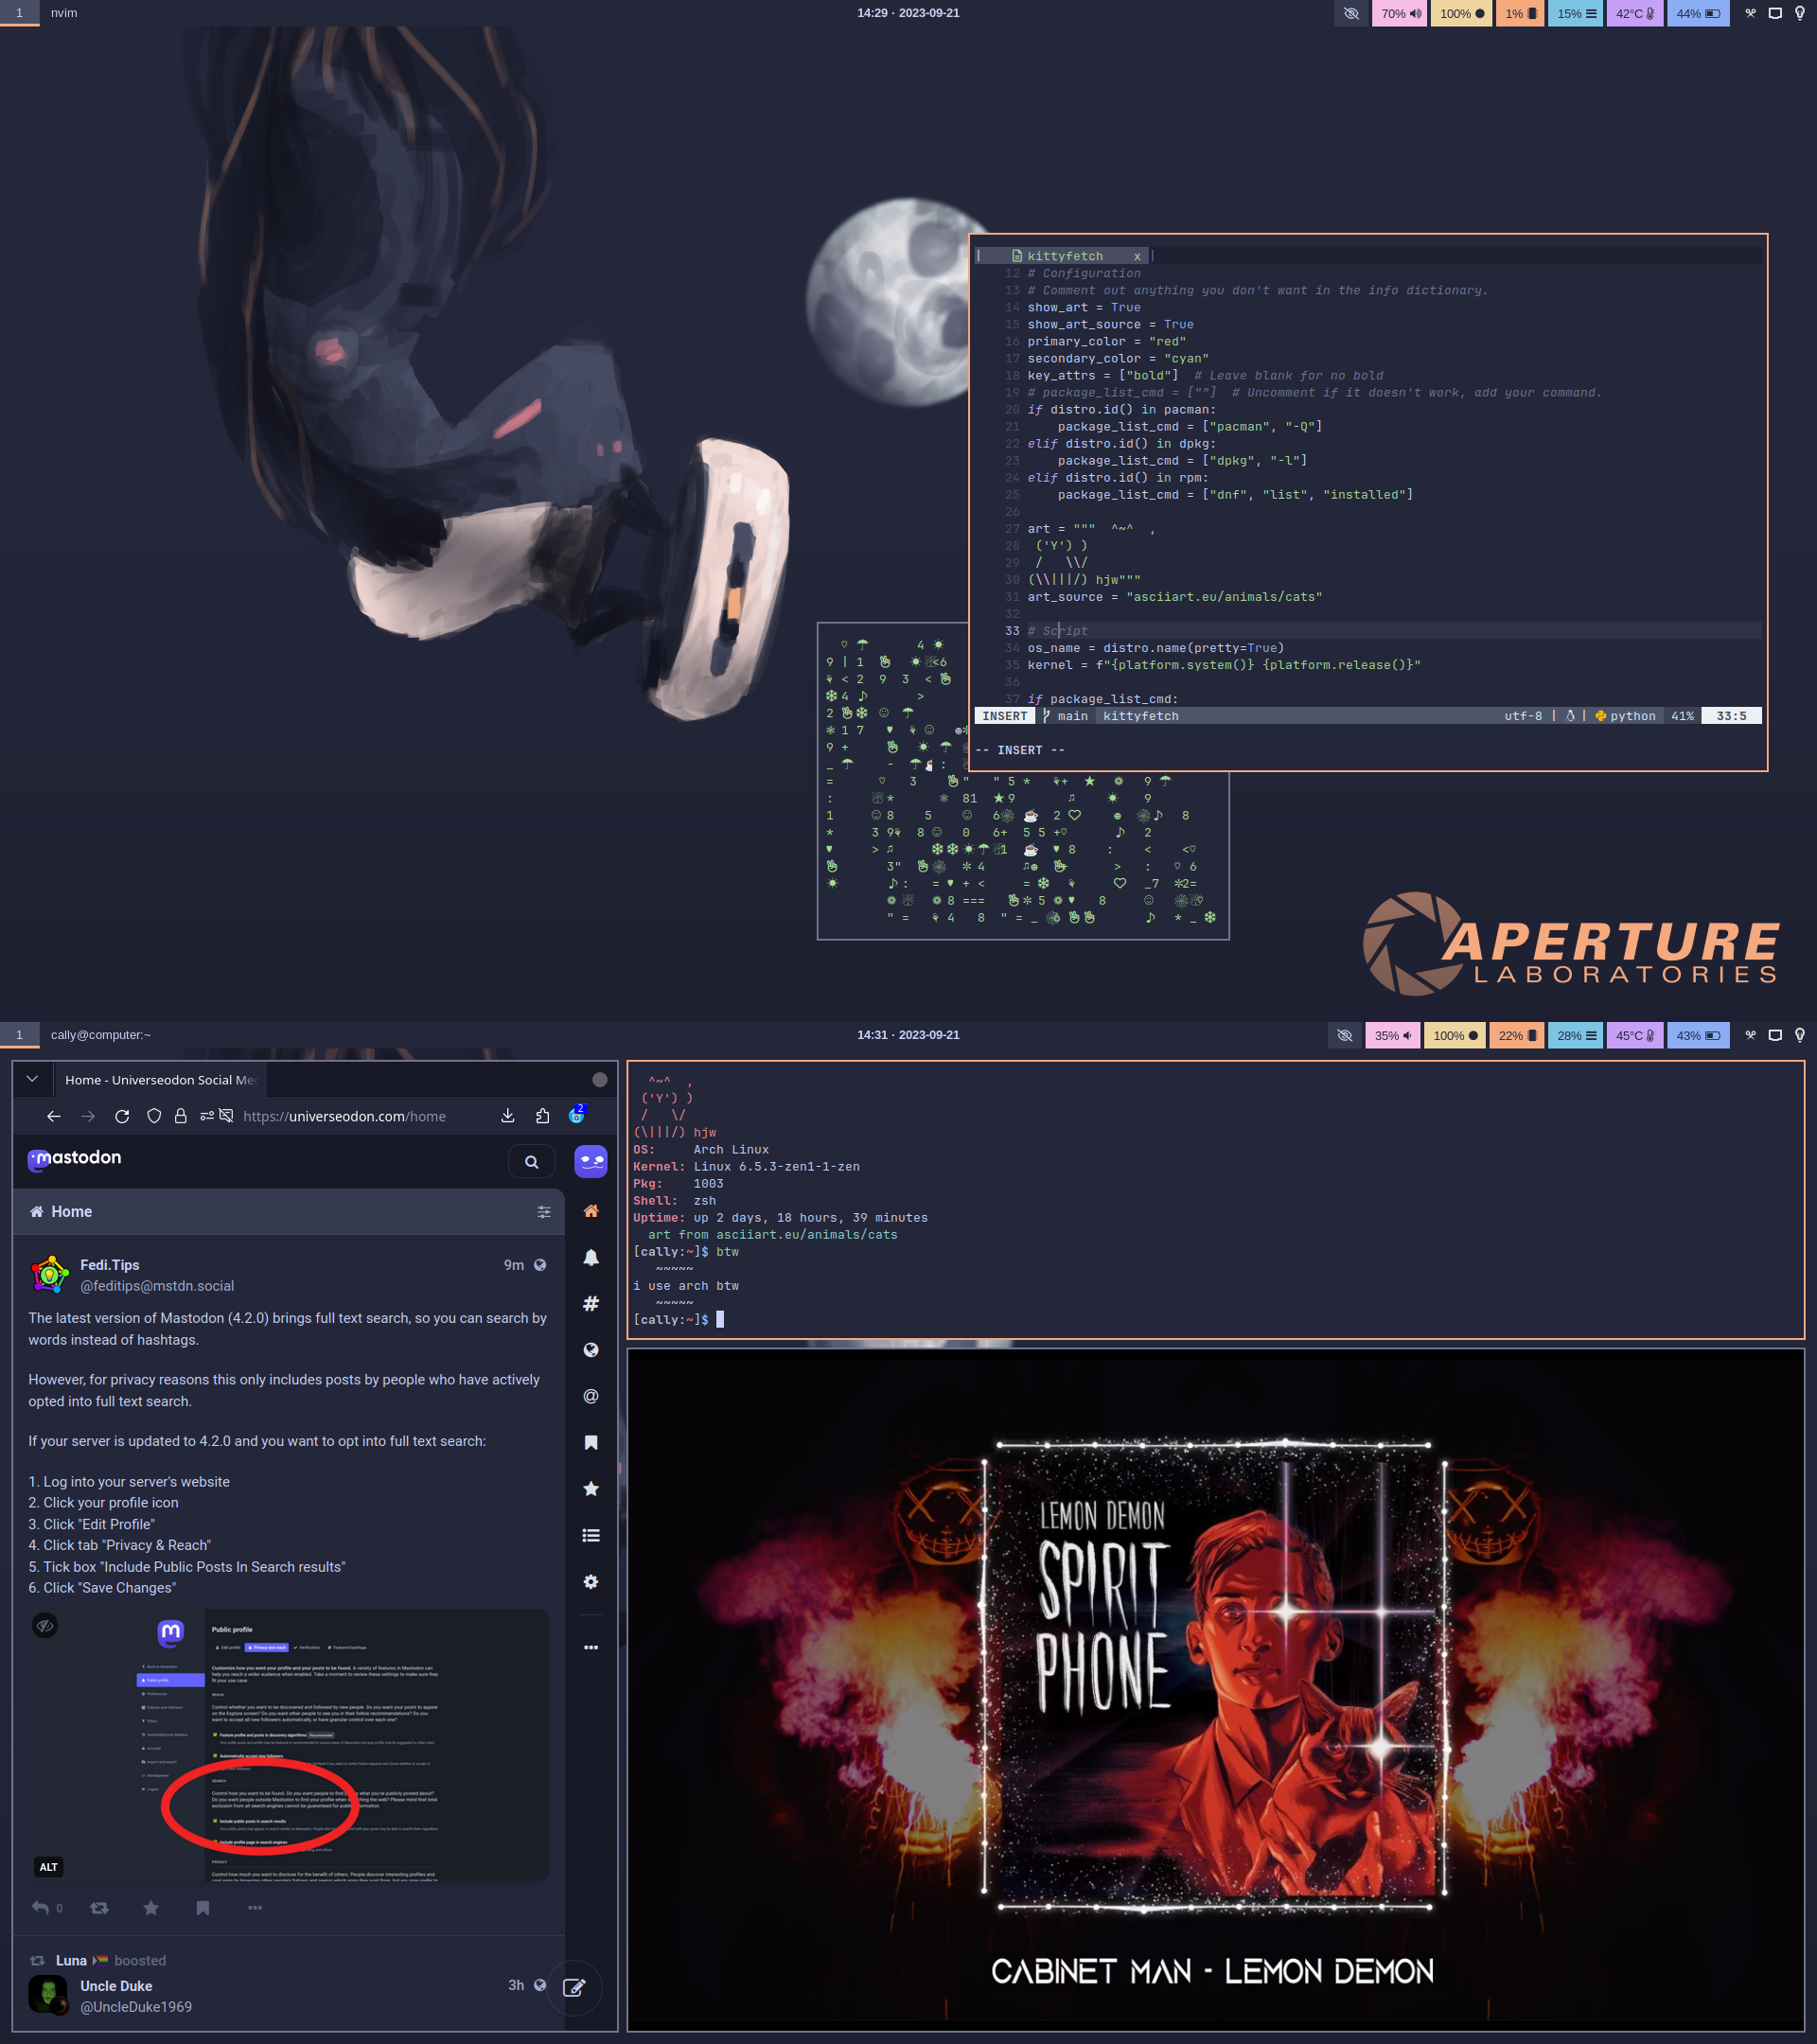Click the browser URL address field

(345, 1116)
